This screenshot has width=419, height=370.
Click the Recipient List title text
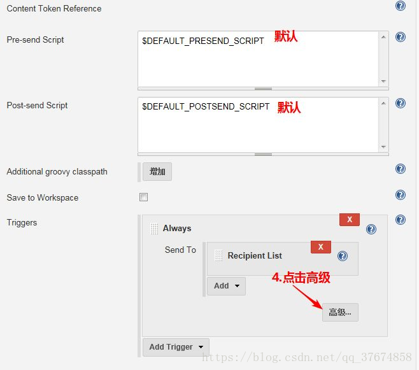(255, 255)
